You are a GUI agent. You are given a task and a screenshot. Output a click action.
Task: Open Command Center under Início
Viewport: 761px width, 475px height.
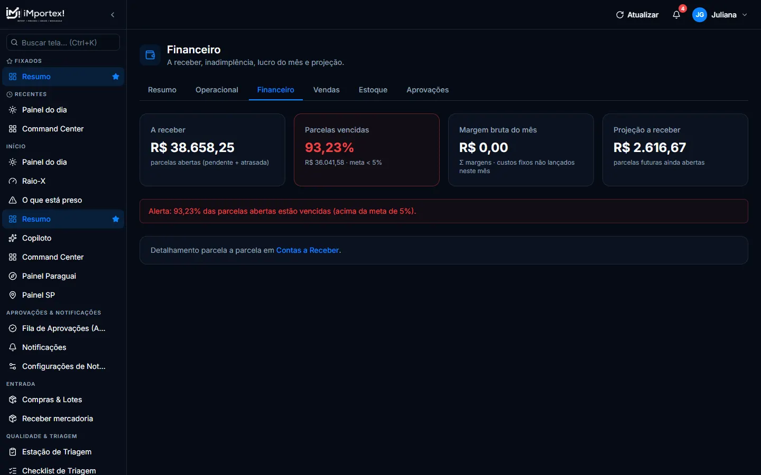coord(63,257)
